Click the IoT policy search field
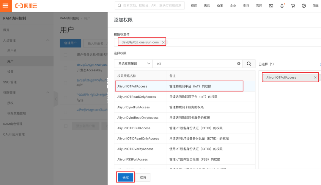Image resolution: width=321 pixels, height=185 pixels. [198, 63]
